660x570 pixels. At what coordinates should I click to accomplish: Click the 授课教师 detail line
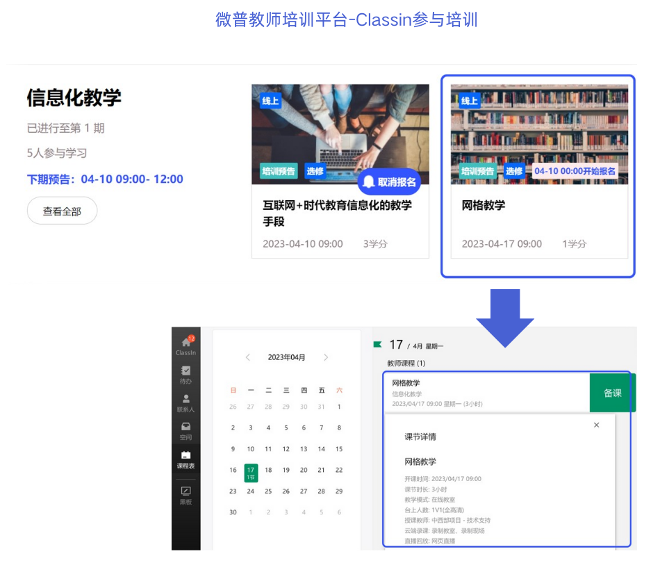pos(447,520)
